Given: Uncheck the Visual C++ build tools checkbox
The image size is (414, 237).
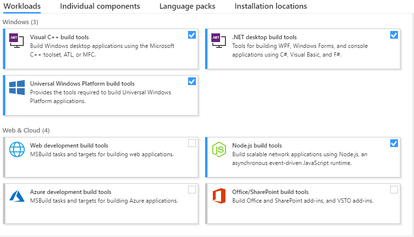Looking at the screenshot, I should (x=192, y=35).
